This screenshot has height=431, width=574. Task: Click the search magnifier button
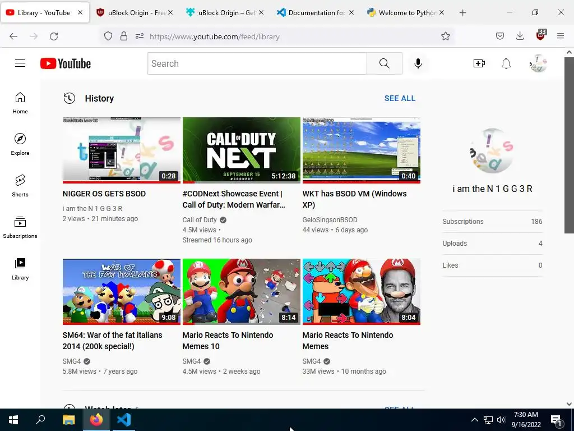pos(385,63)
